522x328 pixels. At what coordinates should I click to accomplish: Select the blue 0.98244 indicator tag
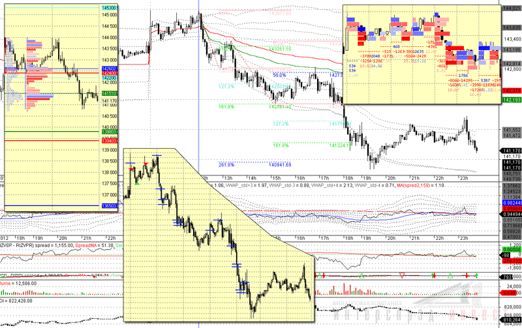(512, 203)
